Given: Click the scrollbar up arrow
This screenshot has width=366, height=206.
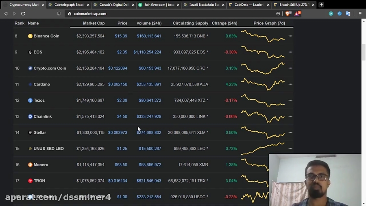Looking at the screenshot, I should click(x=364, y=21).
